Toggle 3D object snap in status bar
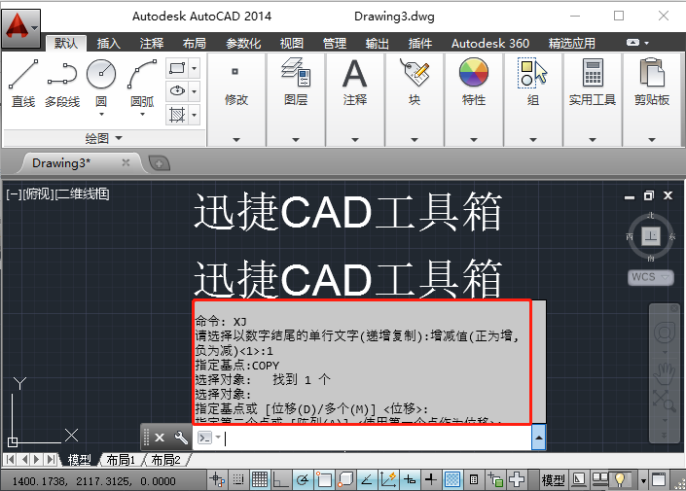 pyautogui.click(x=345, y=480)
